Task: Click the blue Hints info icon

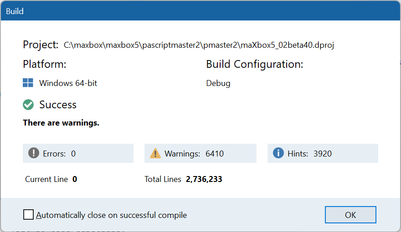Action: [x=278, y=153]
